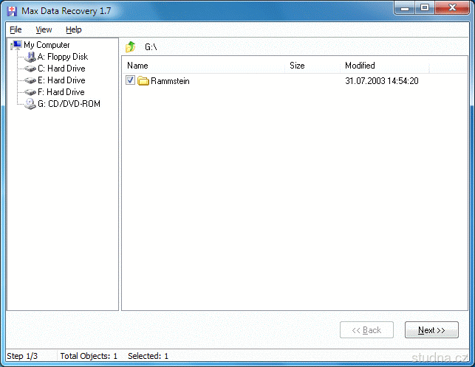475x367 pixels.
Task: Click 'Selected: 1' in status bar
Action: (x=148, y=356)
